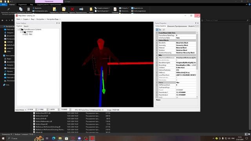
Task: Click Delete (red X) in Explorer ribbon
Action: [72, 9]
